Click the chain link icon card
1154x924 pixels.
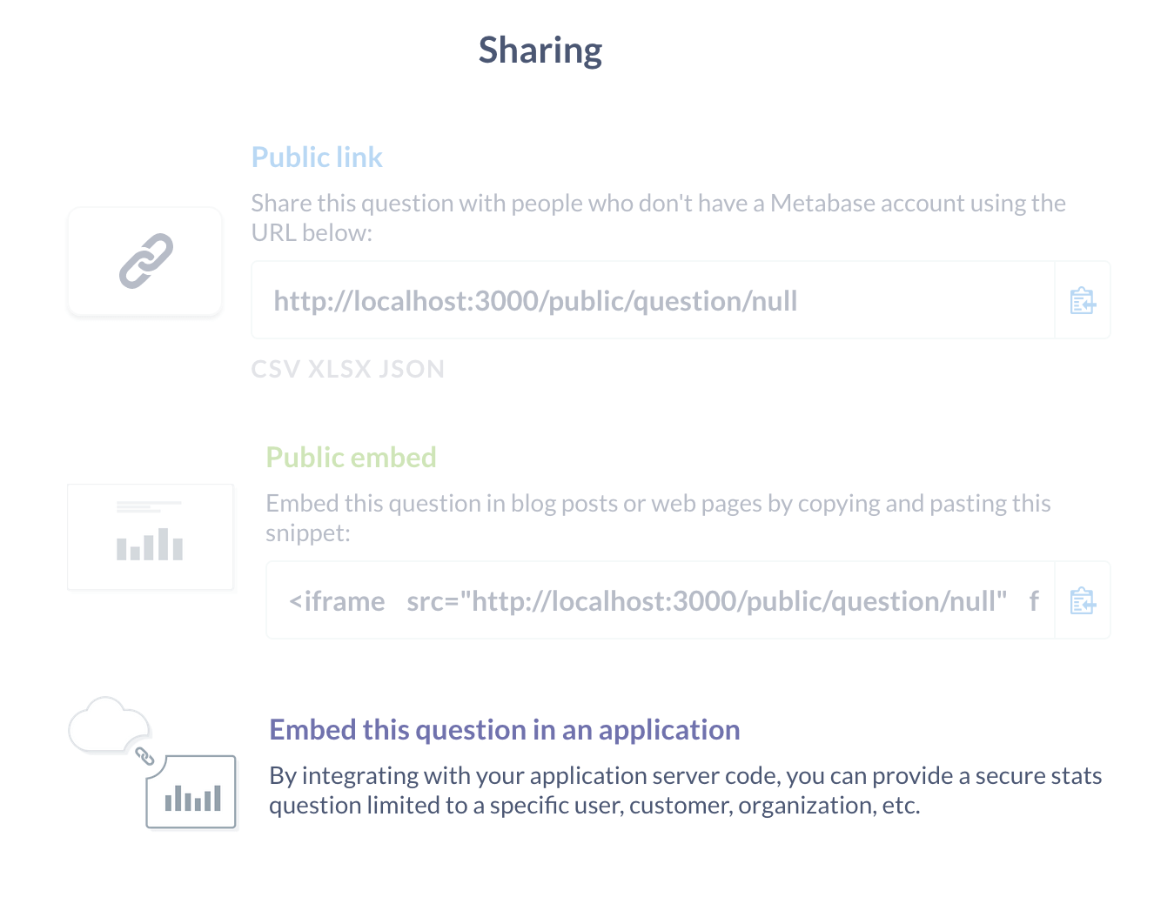point(145,261)
